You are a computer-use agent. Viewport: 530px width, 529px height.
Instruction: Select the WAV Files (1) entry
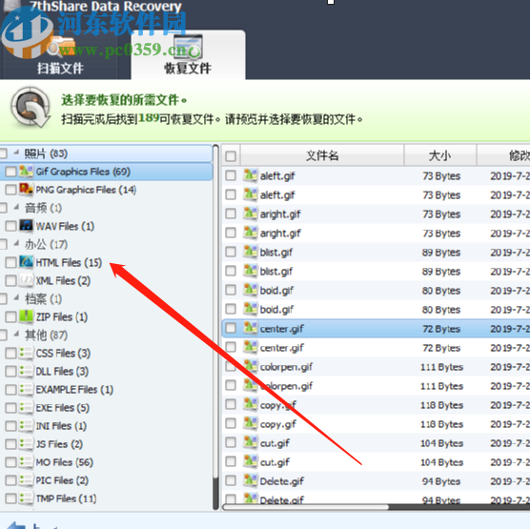pyautogui.click(x=65, y=226)
